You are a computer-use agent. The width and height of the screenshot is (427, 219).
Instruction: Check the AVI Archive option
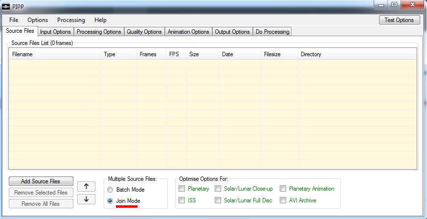pyautogui.click(x=283, y=200)
